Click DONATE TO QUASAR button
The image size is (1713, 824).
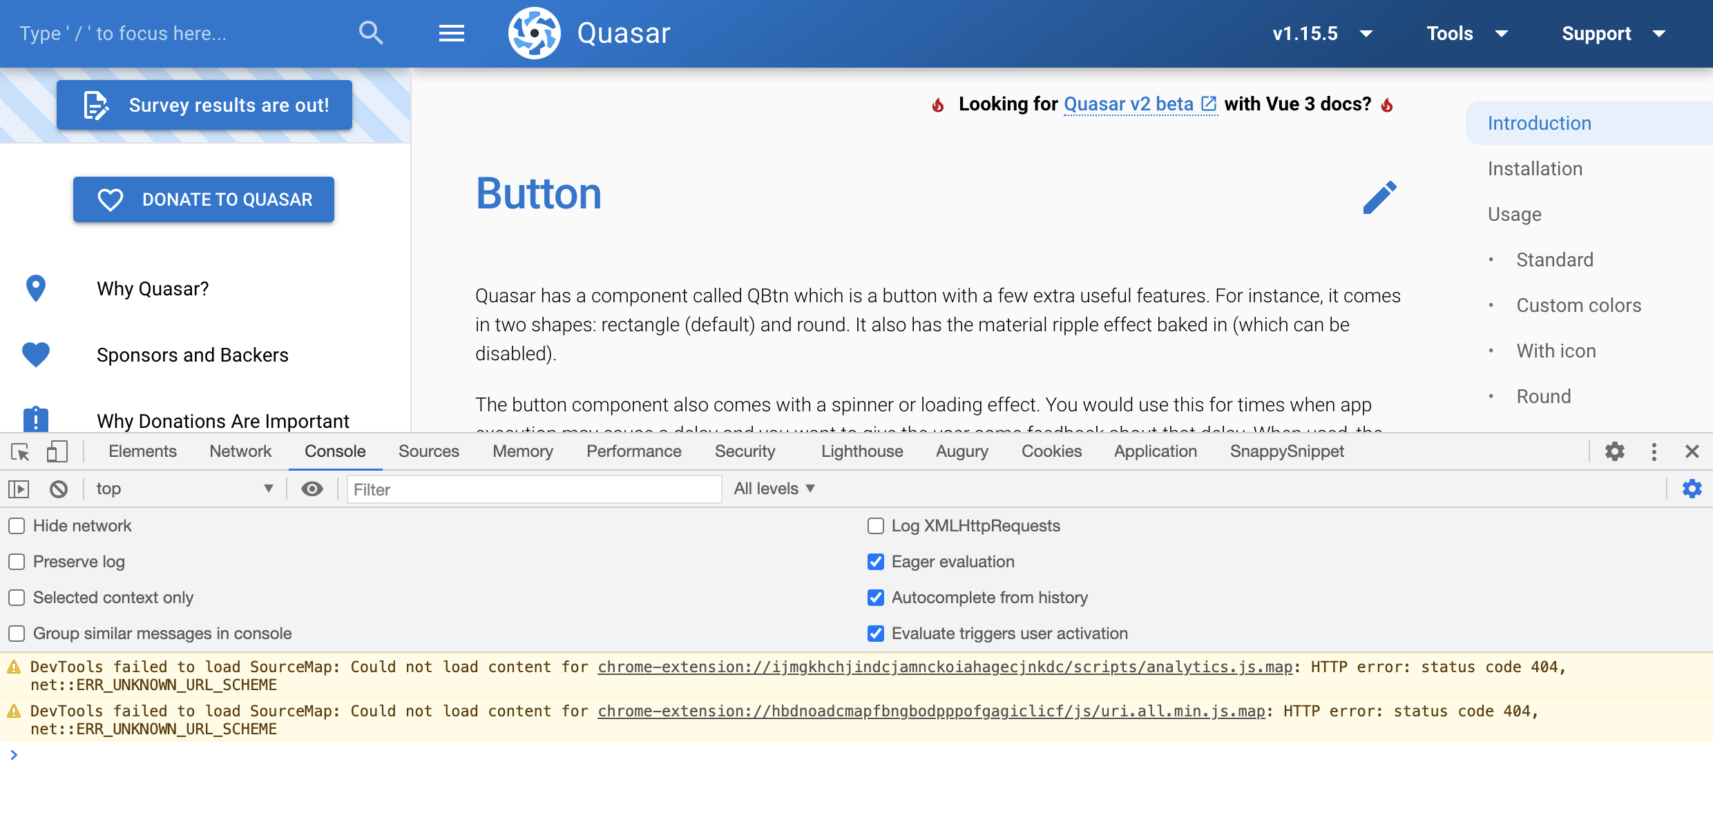pos(204,199)
